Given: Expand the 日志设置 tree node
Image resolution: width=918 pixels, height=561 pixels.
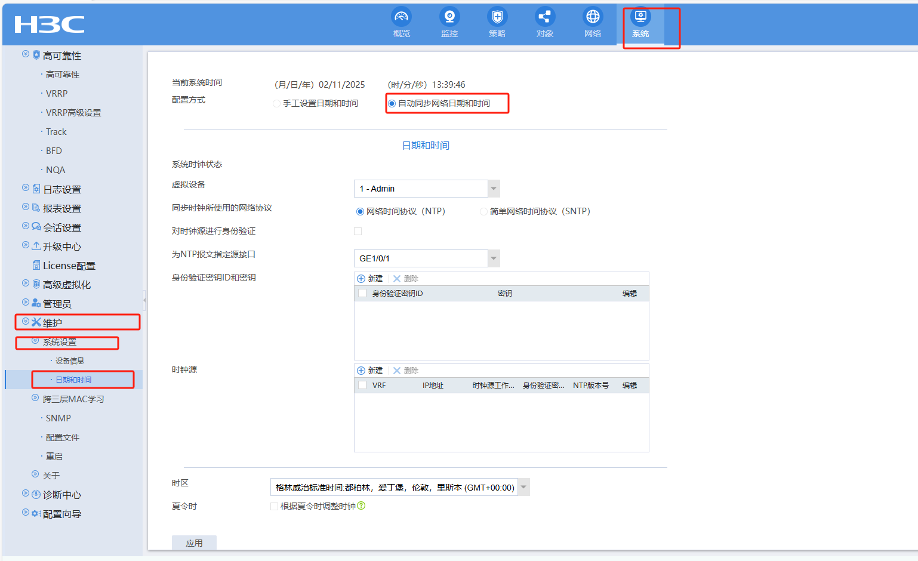Looking at the screenshot, I should pyautogui.click(x=26, y=187).
